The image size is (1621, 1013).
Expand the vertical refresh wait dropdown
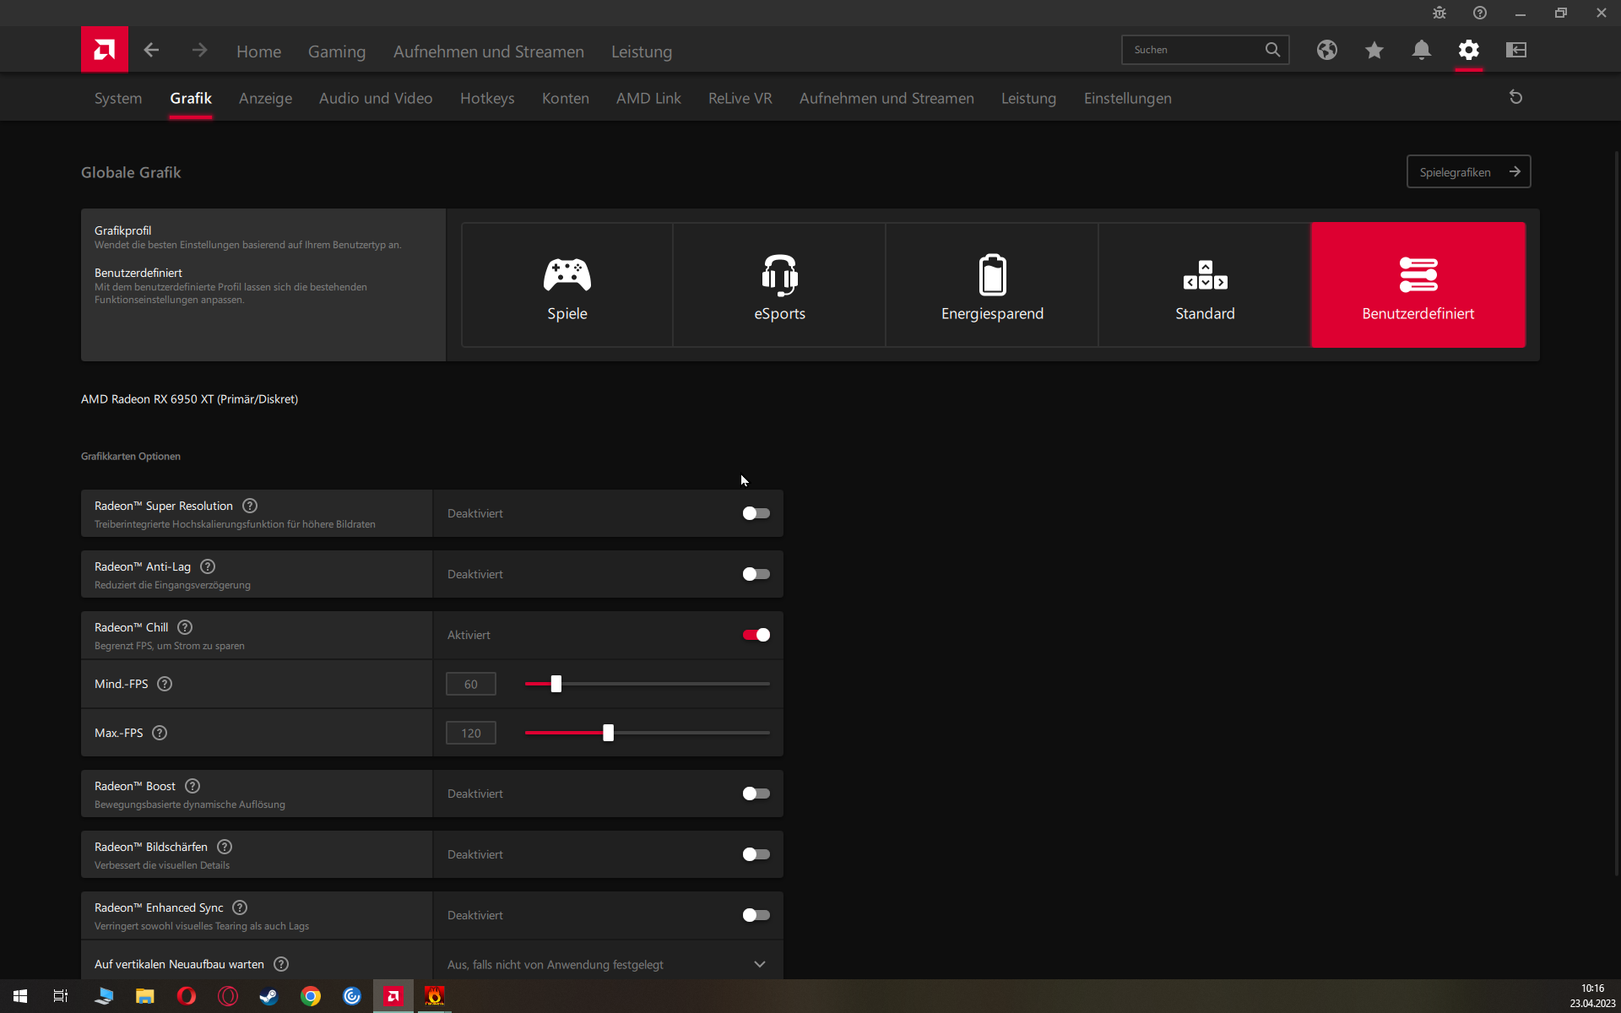pos(759,964)
